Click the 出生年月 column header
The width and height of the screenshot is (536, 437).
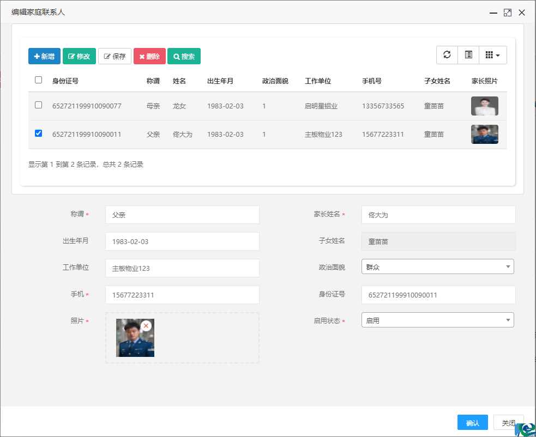click(x=220, y=81)
